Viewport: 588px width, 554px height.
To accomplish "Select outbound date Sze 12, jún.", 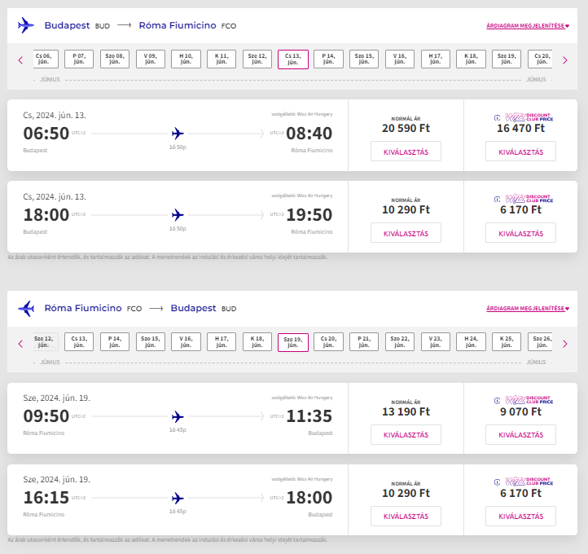I will 257,59.
